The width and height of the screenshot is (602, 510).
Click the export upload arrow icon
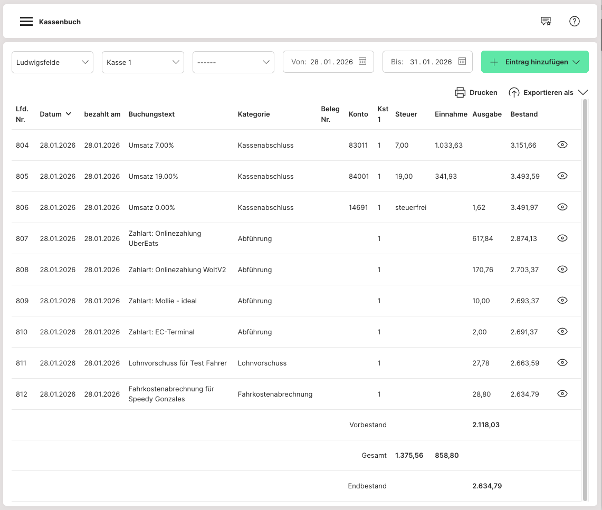(514, 92)
